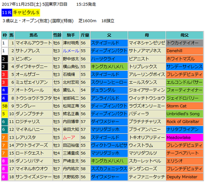Viewport: 205px width, 182px height.
Task: Click the 15:25発走 start time text
Action: [x=86, y=4]
